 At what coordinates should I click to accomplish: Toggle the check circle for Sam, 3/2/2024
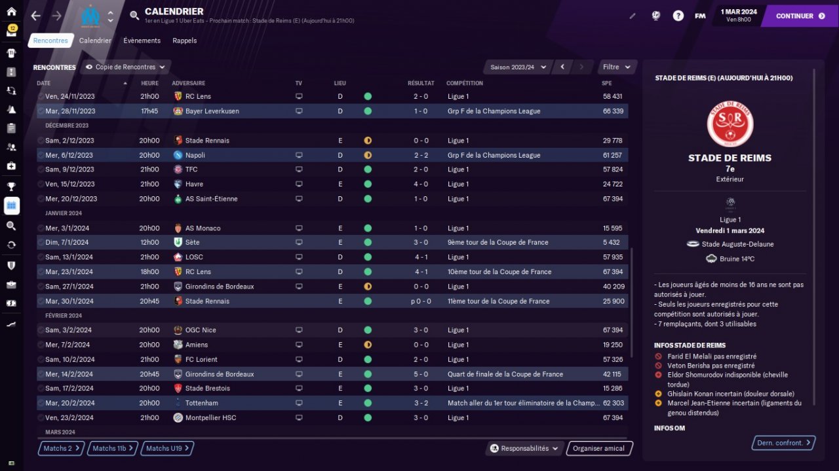pyautogui.click(x=41, y=330)
